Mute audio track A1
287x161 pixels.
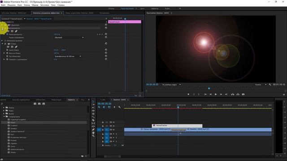113,134
